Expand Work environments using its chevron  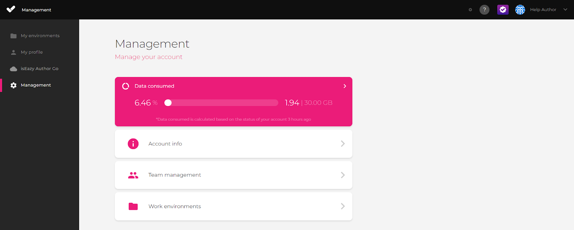(x=343, y=206)
